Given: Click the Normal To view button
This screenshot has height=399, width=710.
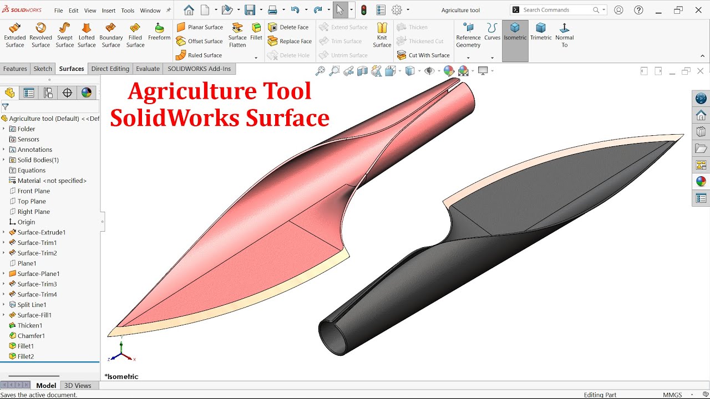Looking at the screenshot, I should pyautogui.click(x=565, y=35).
